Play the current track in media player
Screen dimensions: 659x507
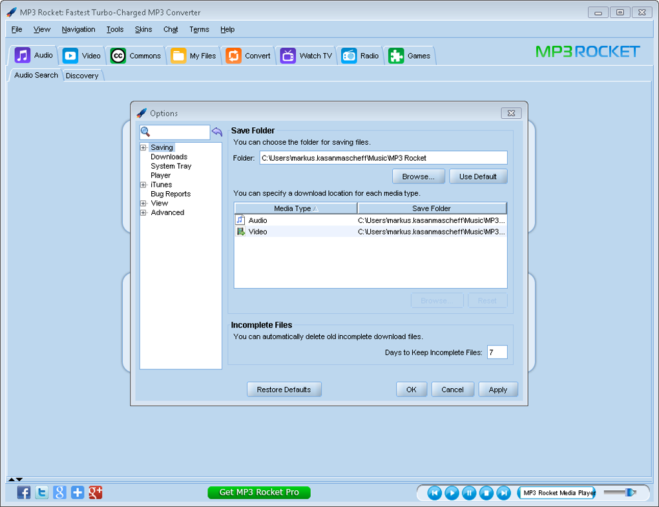tap(452, 493)
